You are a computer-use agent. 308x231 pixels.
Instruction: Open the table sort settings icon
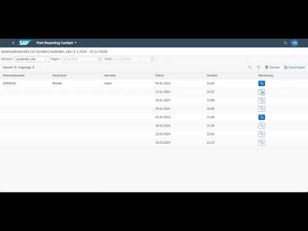tap(250, 67)
